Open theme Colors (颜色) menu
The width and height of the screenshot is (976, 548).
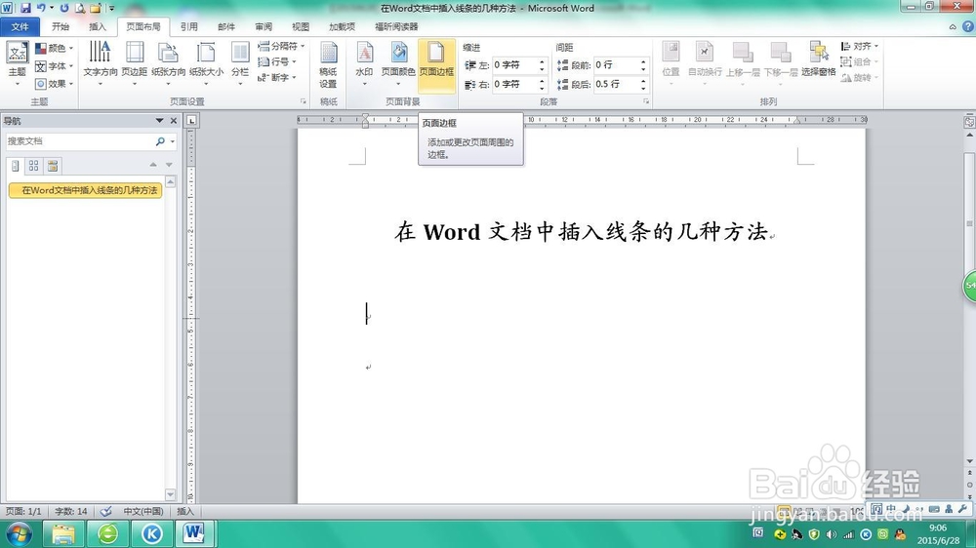tap(54, 48)
